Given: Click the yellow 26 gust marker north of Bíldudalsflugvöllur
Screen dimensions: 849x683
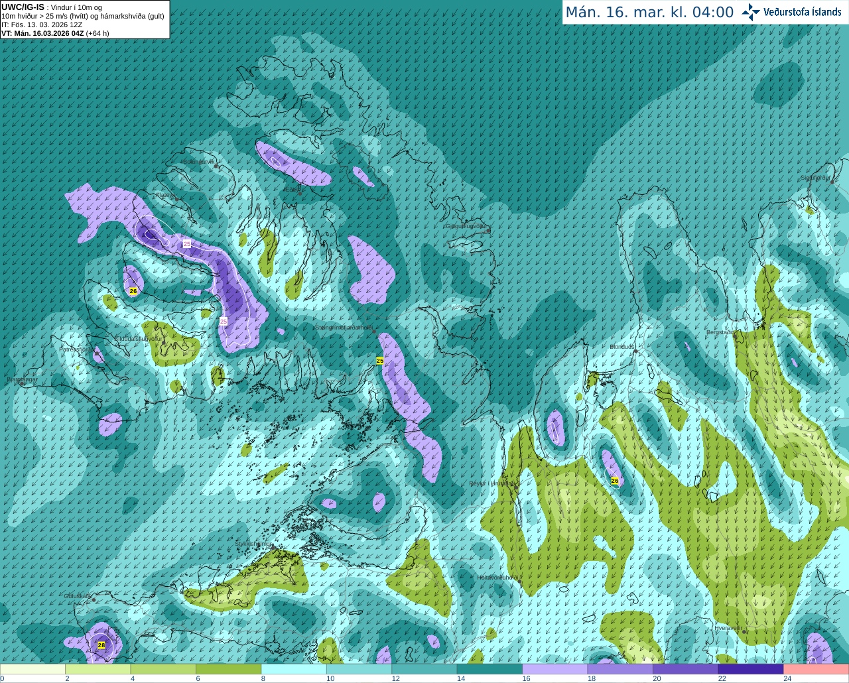Looking at the screenshot, I should point(133,291).
